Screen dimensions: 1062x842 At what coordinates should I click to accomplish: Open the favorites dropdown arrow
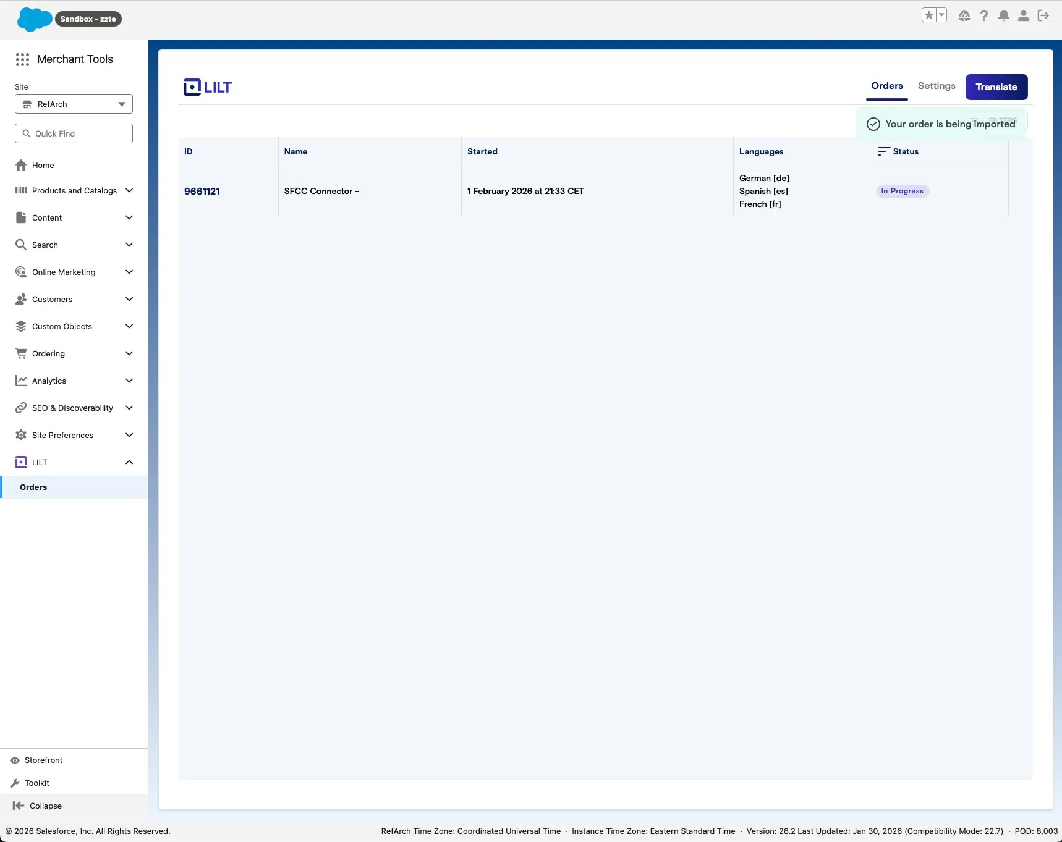point(941,15)
